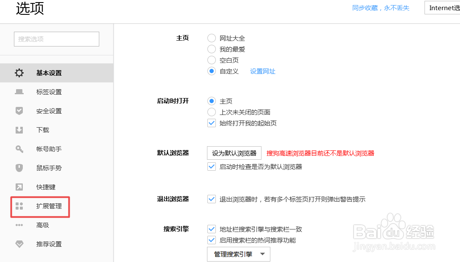Open 扩展管理 extension manager icon
Image resolution: width=460 pixels, height=262 pixels.
[19, 206]
